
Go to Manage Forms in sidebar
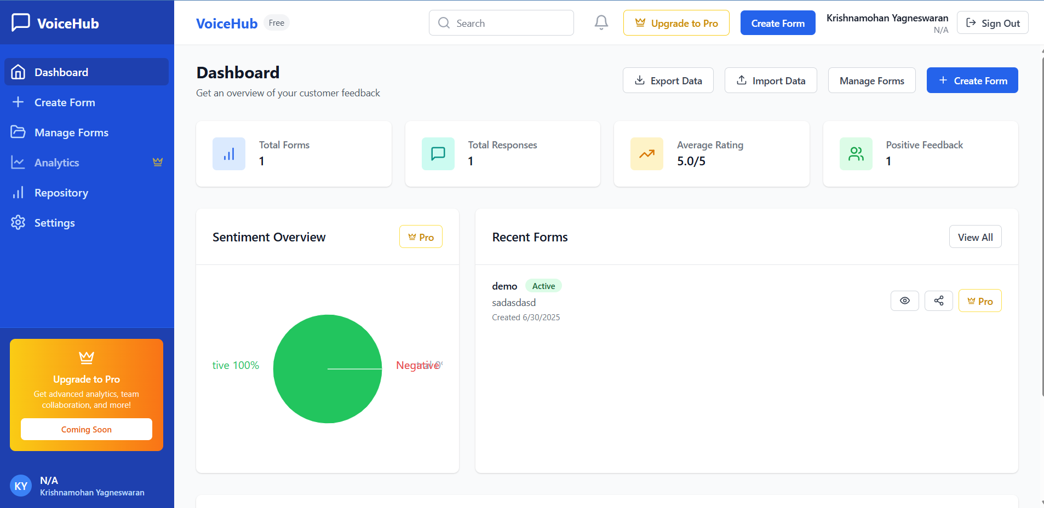pos(87,132)
